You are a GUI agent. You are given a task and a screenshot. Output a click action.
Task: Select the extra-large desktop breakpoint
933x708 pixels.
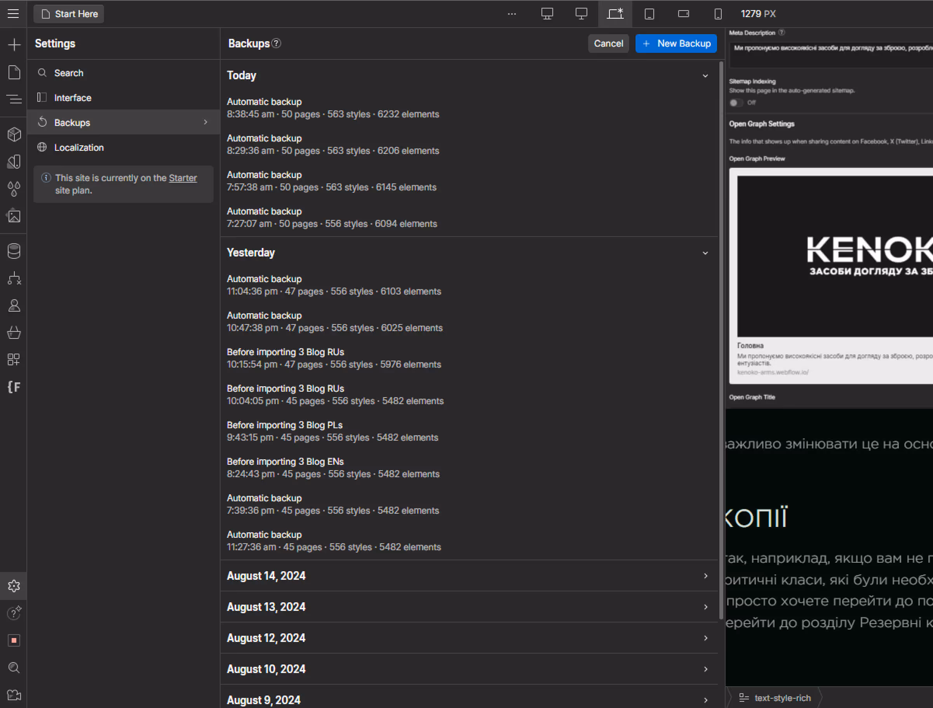coord(547,14)
